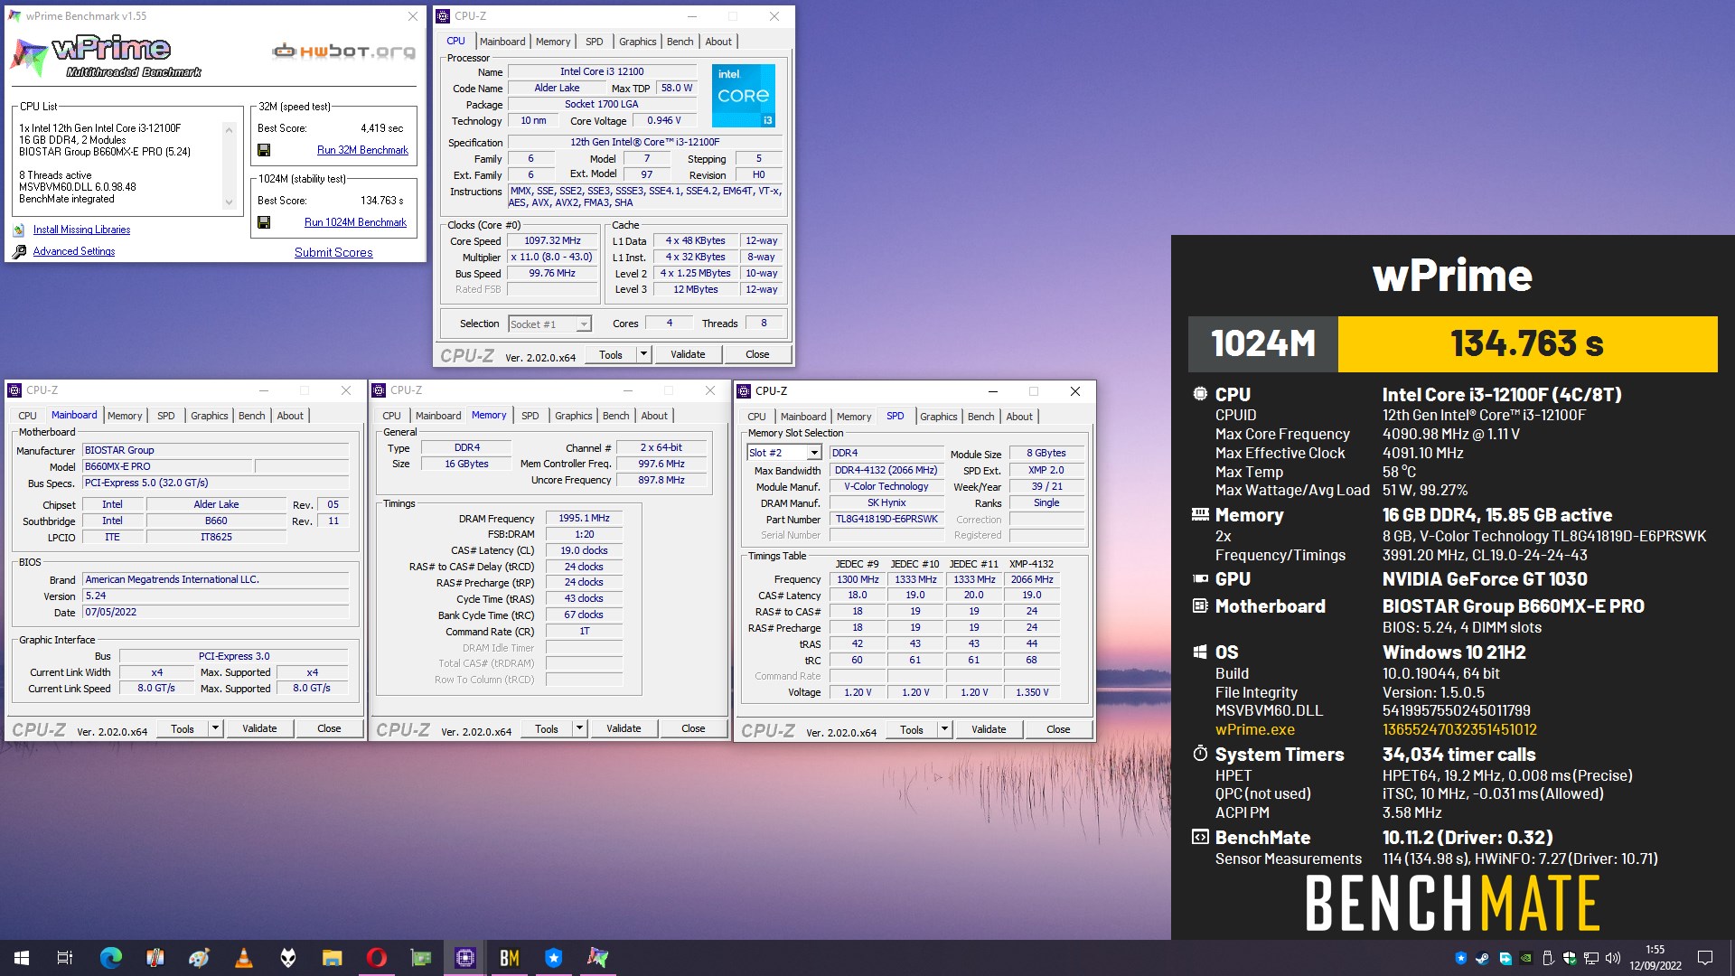Expand the Tools arrow in the Memory window
This screenshot has height=976, width=1735.
[579, 728]
